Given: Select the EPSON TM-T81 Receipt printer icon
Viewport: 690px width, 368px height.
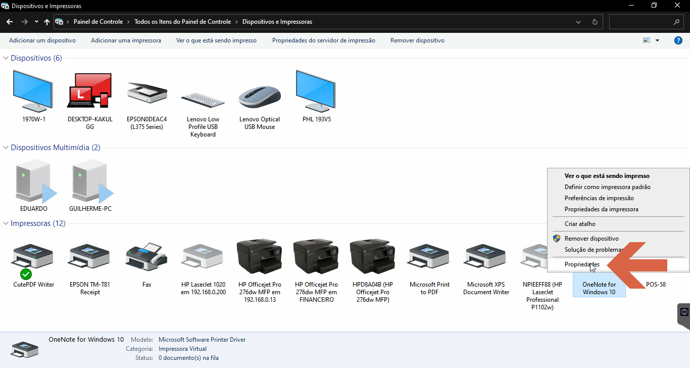Looking at the screenshot, I should click(90, 257).
